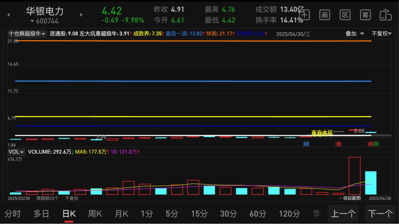399x224 pixels.
Task: Select the 5分 five-minute tab
Action: point(172,214)
